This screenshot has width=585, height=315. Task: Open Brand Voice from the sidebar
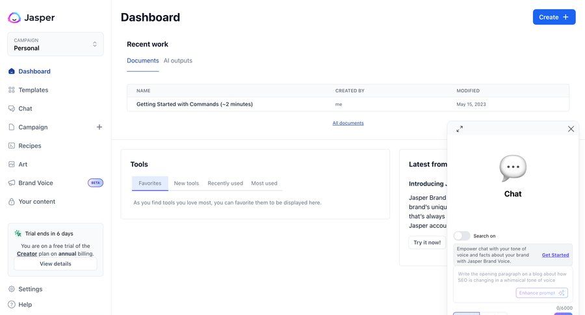(x=36, y=183)
